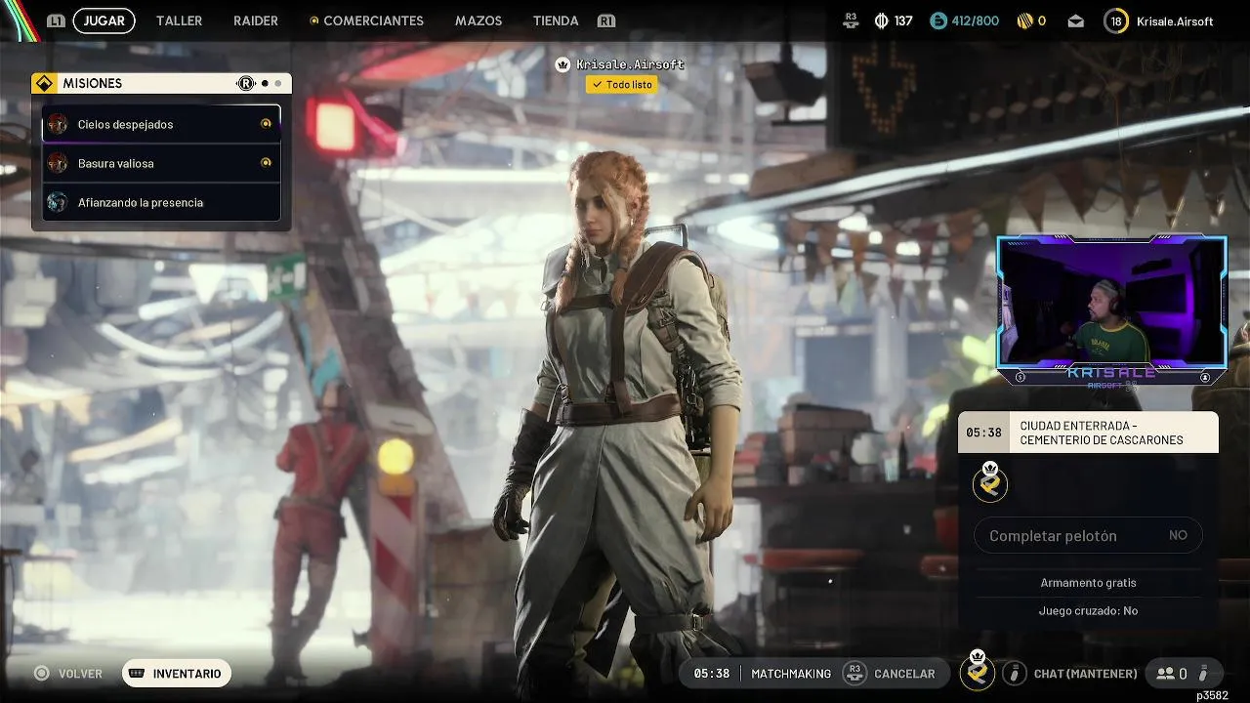Click the R3 controller icon in top bar
Screen dimensions: 1250x703
(852, 21)
